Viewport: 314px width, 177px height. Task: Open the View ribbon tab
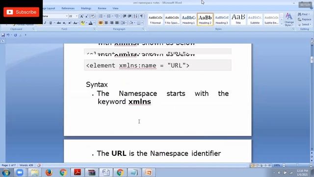click(115, 8)
